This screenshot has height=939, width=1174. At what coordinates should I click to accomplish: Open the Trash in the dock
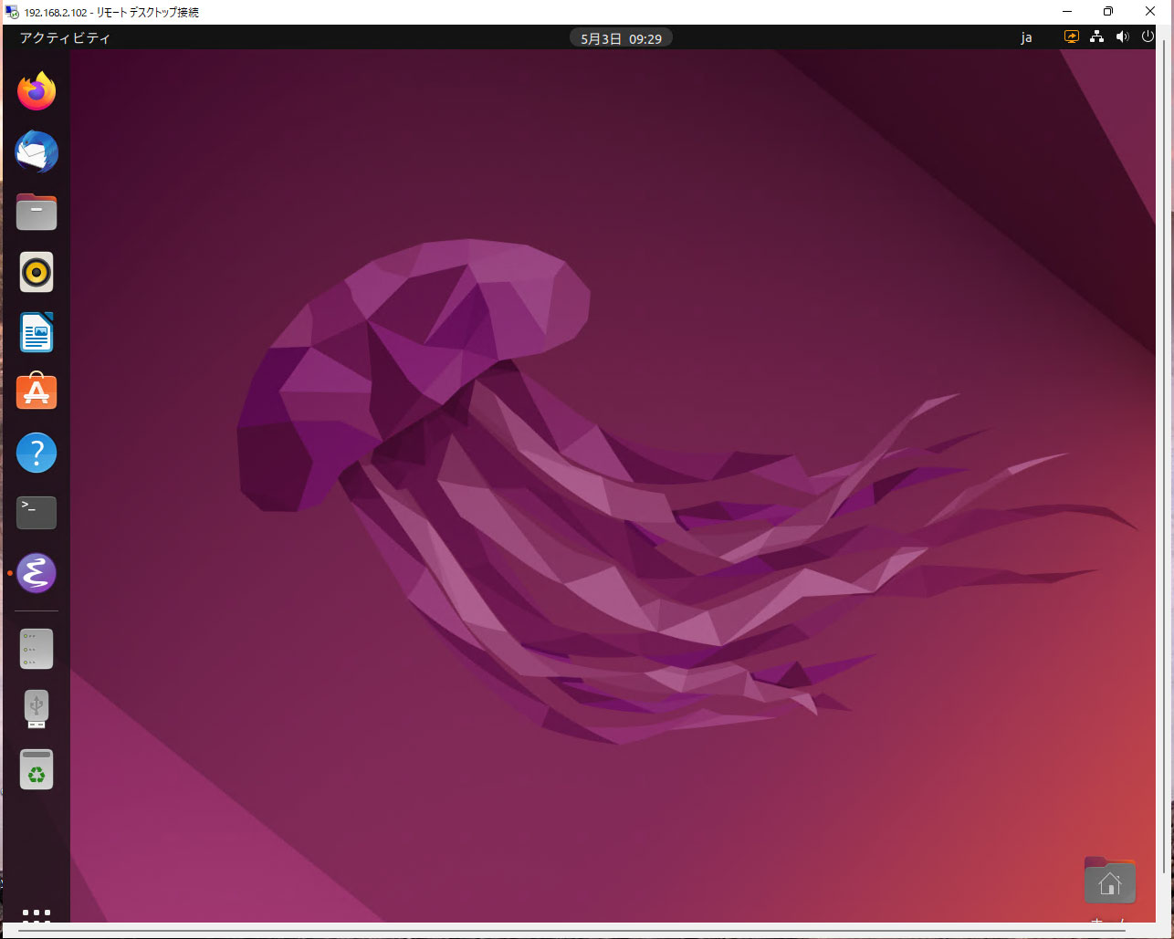[x=37, y=769]
